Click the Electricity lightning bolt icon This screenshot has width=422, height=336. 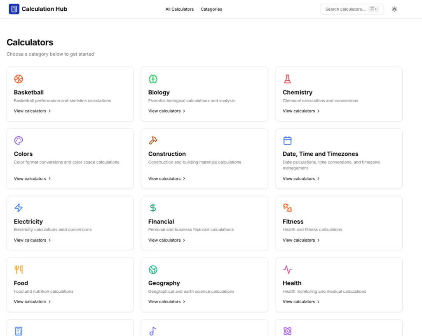click(19, 208)
